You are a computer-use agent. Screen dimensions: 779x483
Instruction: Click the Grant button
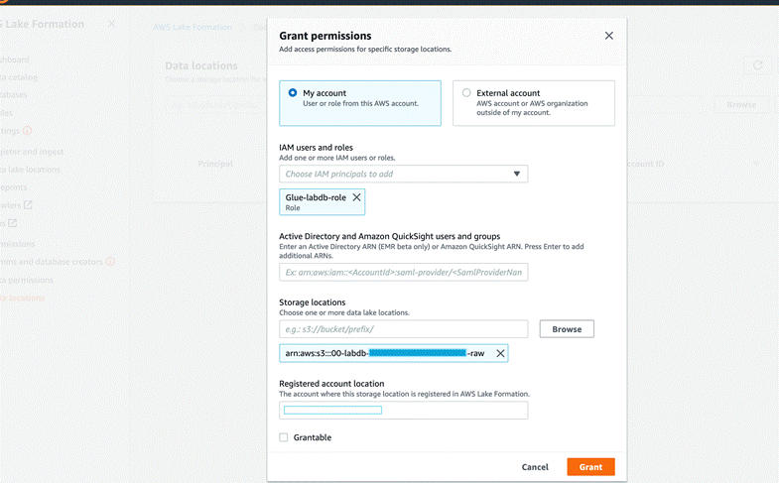point(590,467)
